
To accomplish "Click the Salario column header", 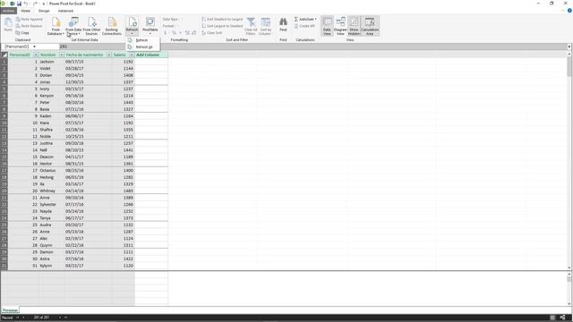I will 119,55.
